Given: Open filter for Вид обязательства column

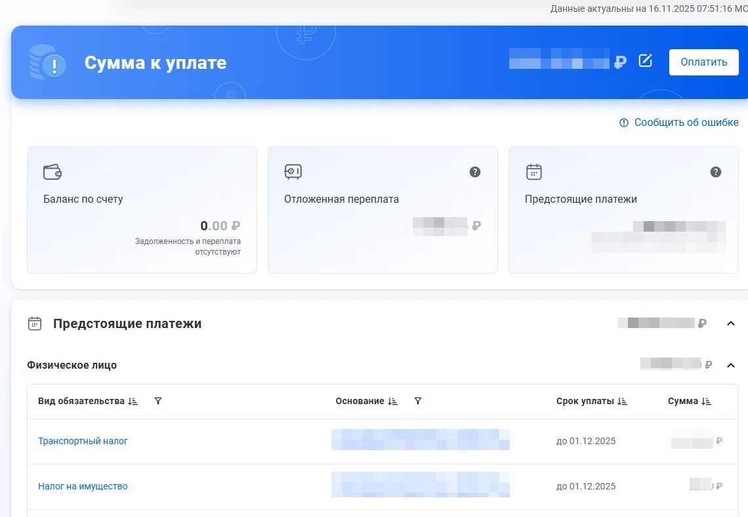Looking at the screenshot, I should tap(157, 402).
